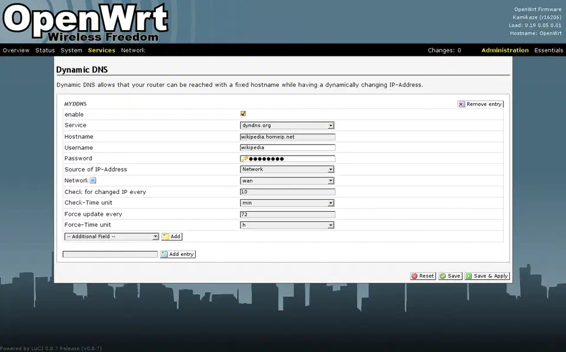566x352 pixels.
Task: Click the key icon in the Password field
Action: point(245,159)
